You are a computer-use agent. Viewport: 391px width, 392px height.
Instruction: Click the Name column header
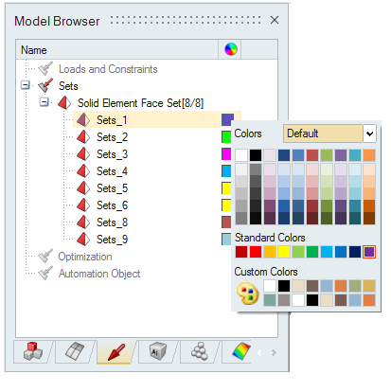(116, 49)
